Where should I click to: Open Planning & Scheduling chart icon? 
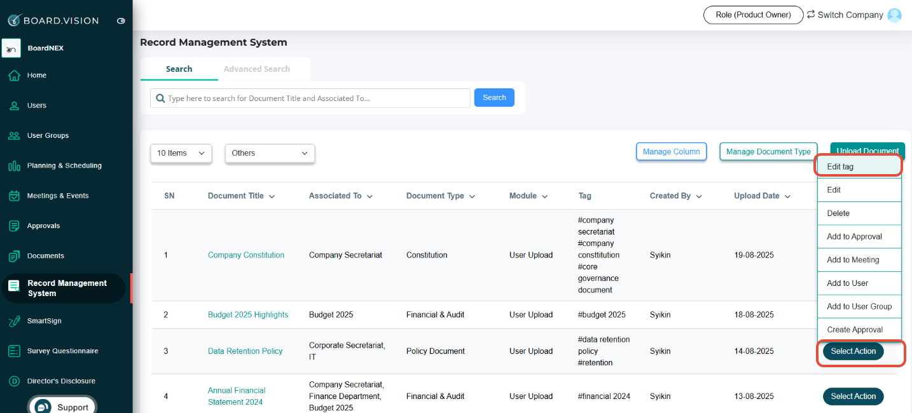14,166
